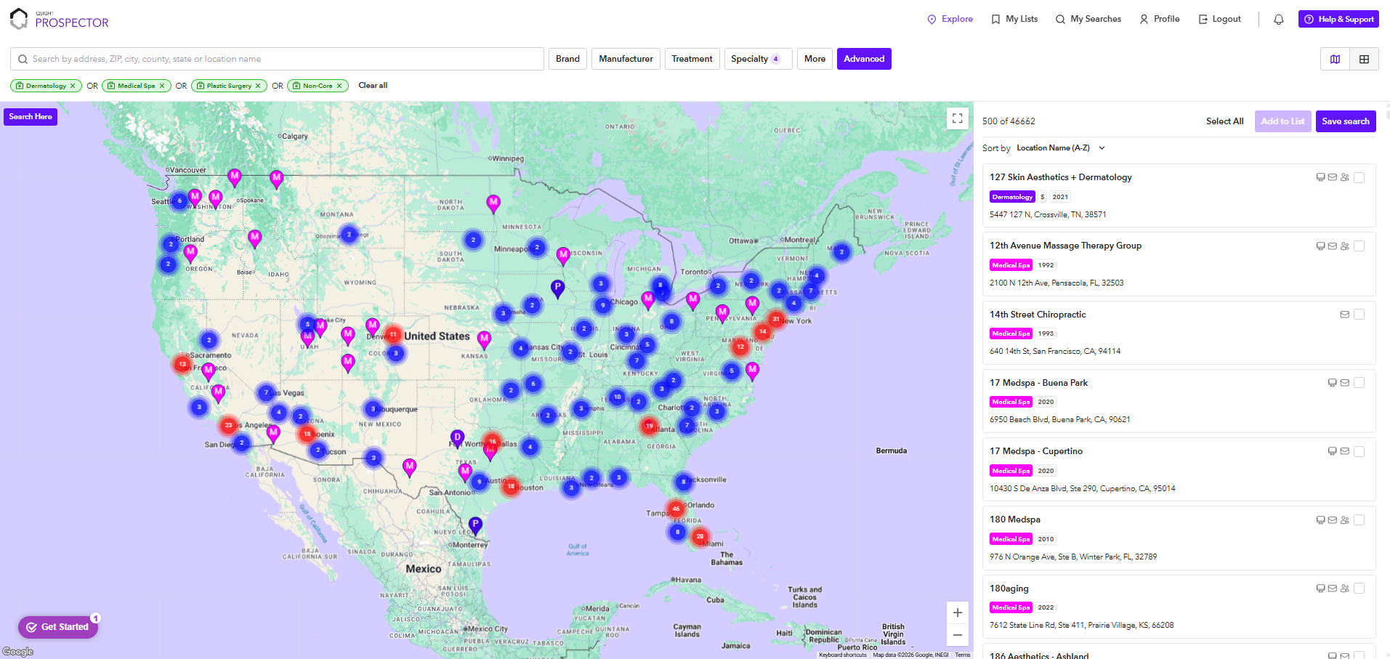The width and height of the screenshot is (1390, 659).
Task: Clear all active filters
Action: tap(372, 85)
